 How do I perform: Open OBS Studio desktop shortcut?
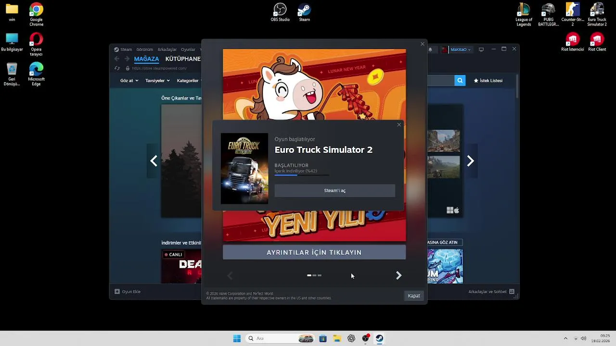(280, 12)
